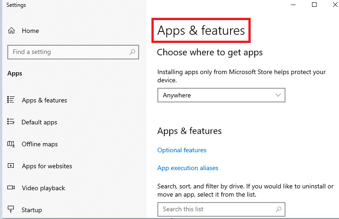The height and width of the screenshot is (219, 339).
Task: Open the Anywhere app source dropdown
Action: tap(221, 95)
